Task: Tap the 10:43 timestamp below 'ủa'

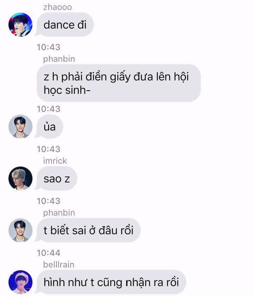Action: click(x=48, y=149)
